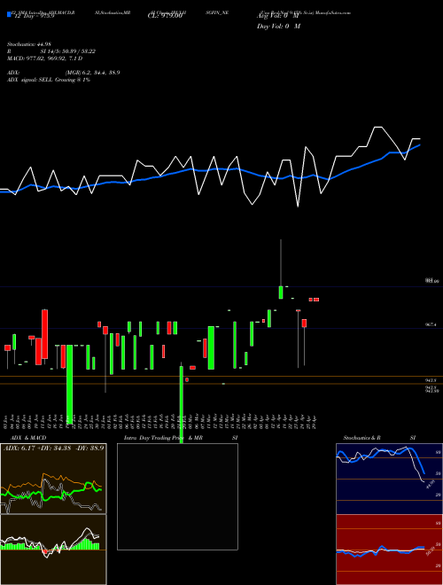Viewport: 443px width, 585px height.
Task: Click the navy Stochastics chart panel
Action: click(x=389, y=479)
